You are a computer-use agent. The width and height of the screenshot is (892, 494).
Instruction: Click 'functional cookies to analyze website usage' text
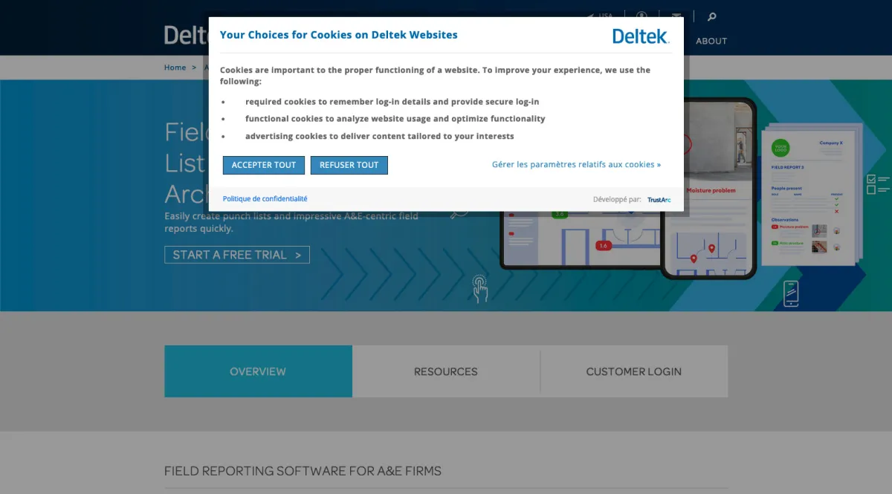(x=395, y=119)
